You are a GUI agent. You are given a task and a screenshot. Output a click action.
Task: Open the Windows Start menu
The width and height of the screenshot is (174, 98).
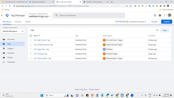[x=42, y=95]
